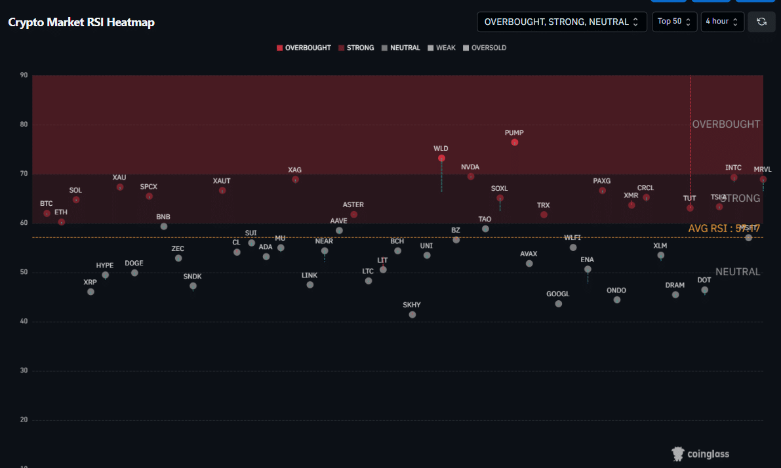Select the ASTER marker
781x468 pixels.
pyautogui.click(x=353, y=214)
